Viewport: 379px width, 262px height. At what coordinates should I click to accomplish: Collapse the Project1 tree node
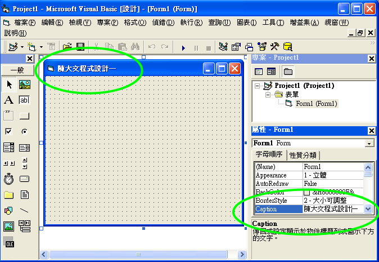click(258, 86)
